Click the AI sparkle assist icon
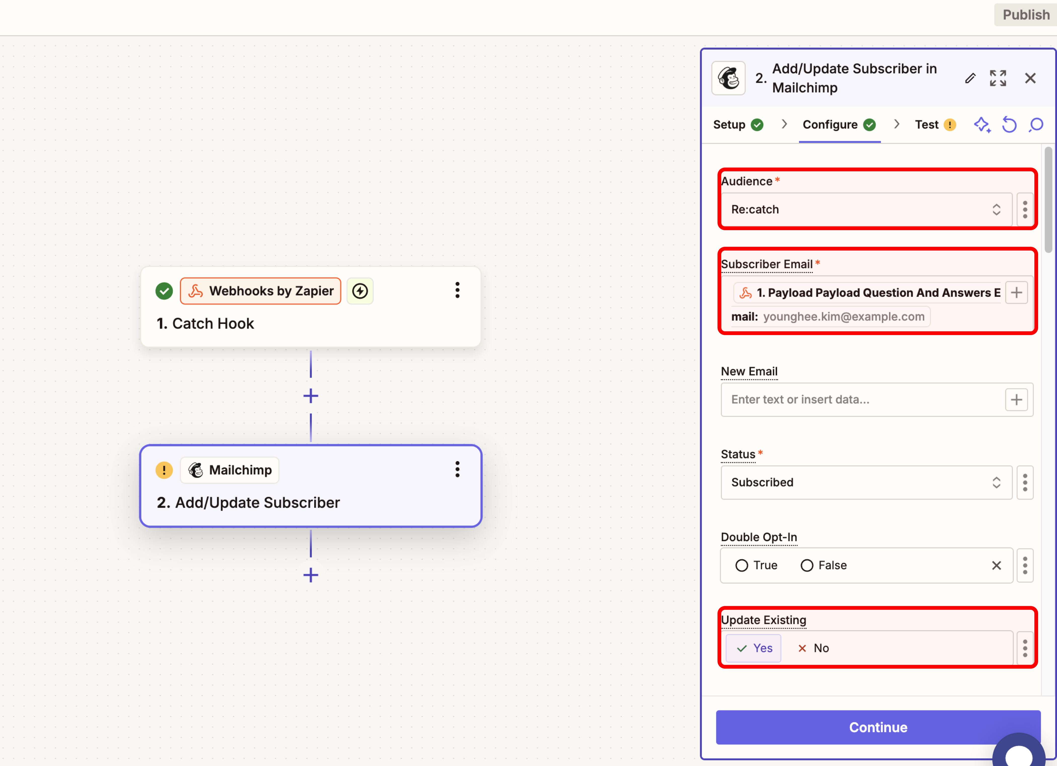The width and height of the screenshot is (1057, 766). (x=982, y=125)
